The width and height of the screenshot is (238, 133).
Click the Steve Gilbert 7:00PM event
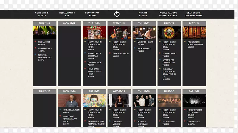point(169,123)
